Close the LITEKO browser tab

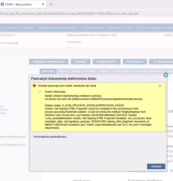click(x=43, y=5)
